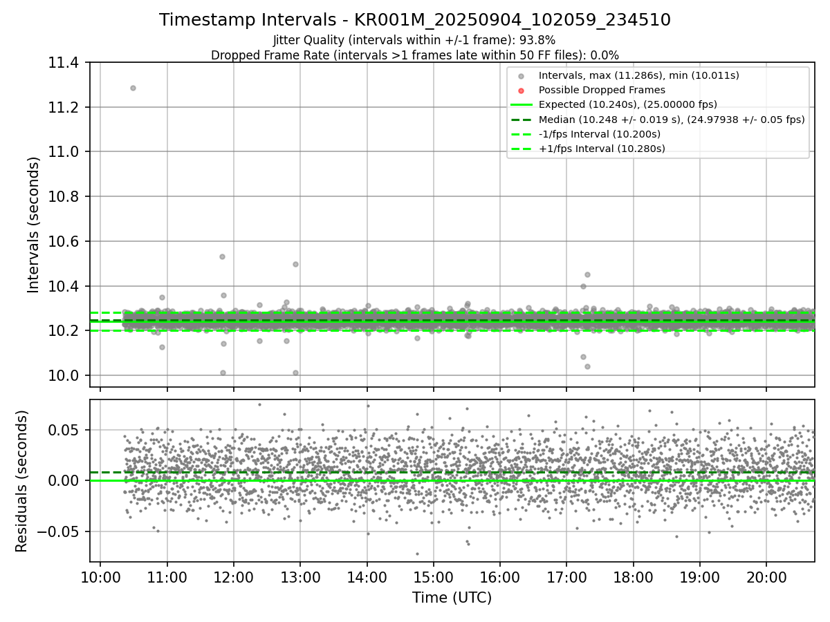Click the 'Residuals (seconds)' y-axis label
This screenshot has width=830, height=622.
(x=22, y=481)
